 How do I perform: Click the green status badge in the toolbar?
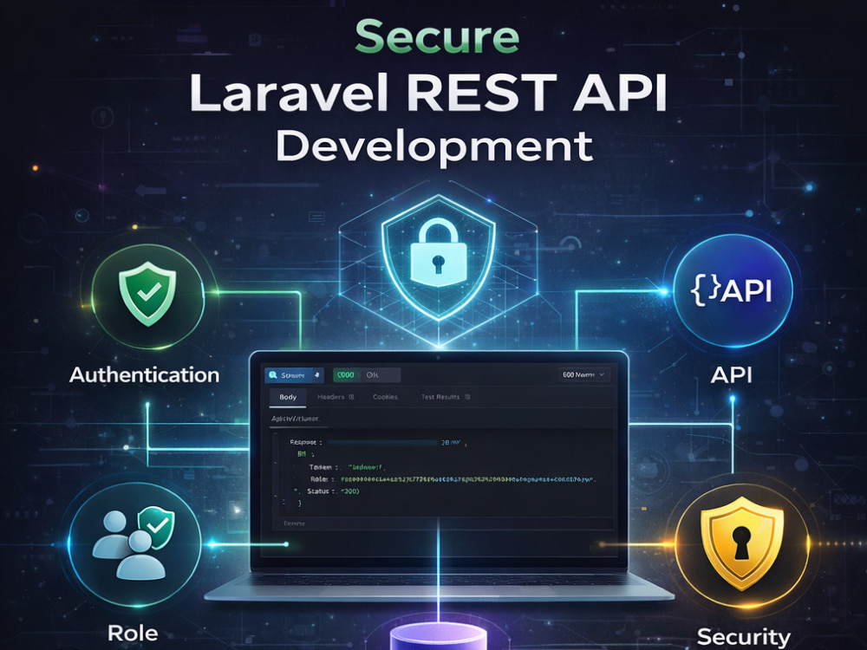click(x=346, y=375)
